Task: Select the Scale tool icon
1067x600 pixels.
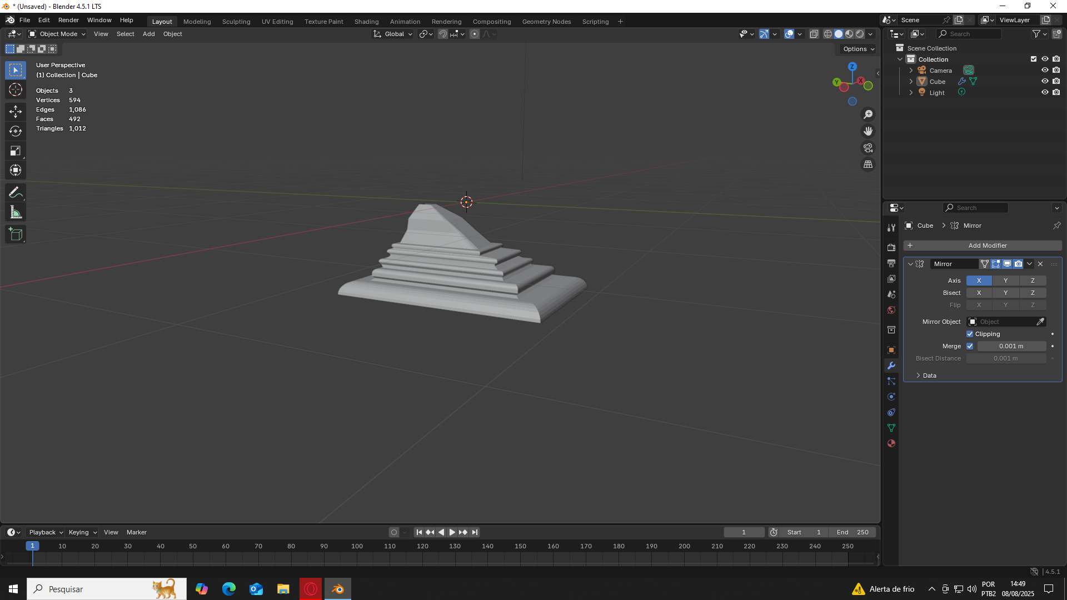Action: click(16, 151)
